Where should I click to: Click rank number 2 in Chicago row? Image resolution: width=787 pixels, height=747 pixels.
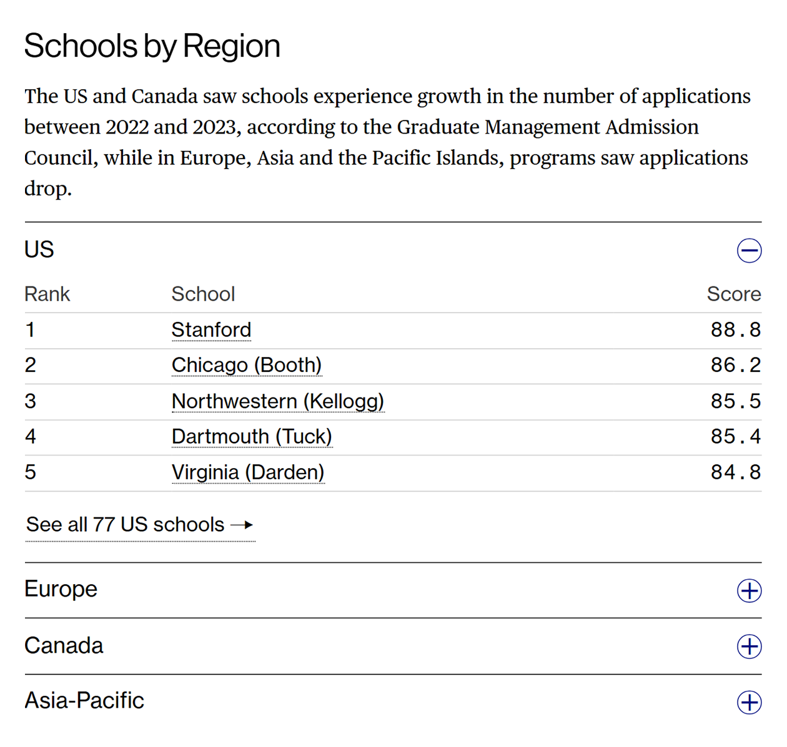tap(30, 365)
